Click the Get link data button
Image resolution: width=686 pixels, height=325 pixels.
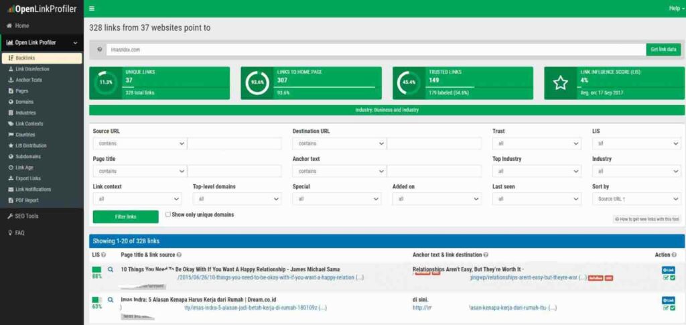point(663,50)
